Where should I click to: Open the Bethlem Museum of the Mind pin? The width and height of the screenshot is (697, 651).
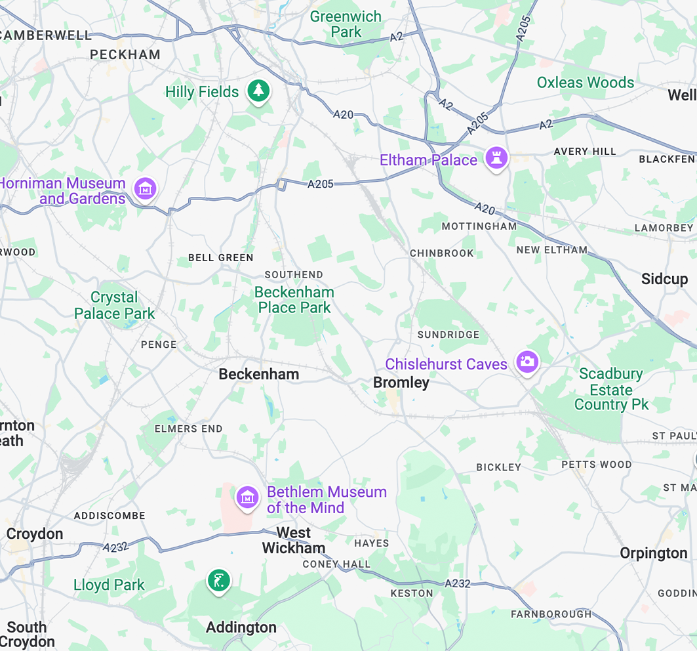point(247,498)
